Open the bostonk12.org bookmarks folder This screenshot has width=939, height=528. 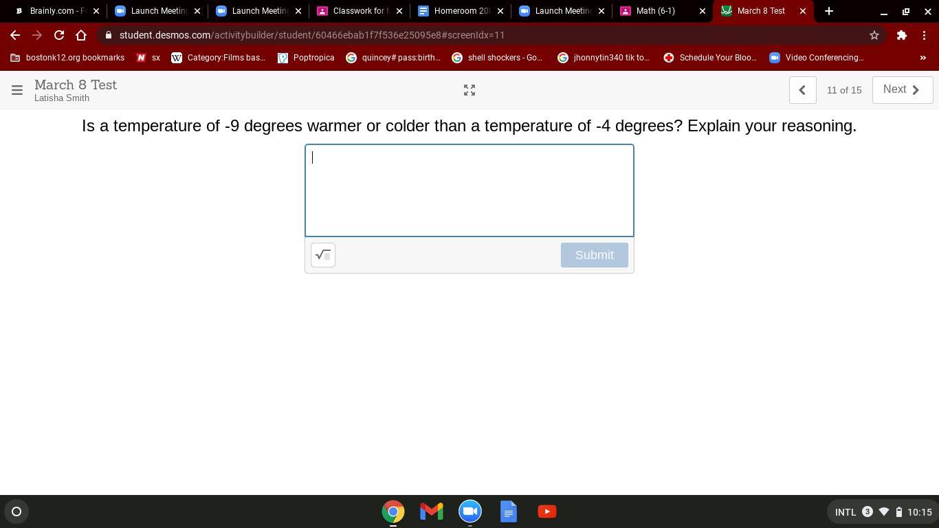point(67,58)
